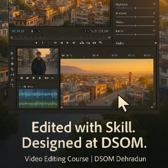Click the skip-forward icon under the portrait clip
The height and width of the screenshot is (168, 168).
coord(47,78)
